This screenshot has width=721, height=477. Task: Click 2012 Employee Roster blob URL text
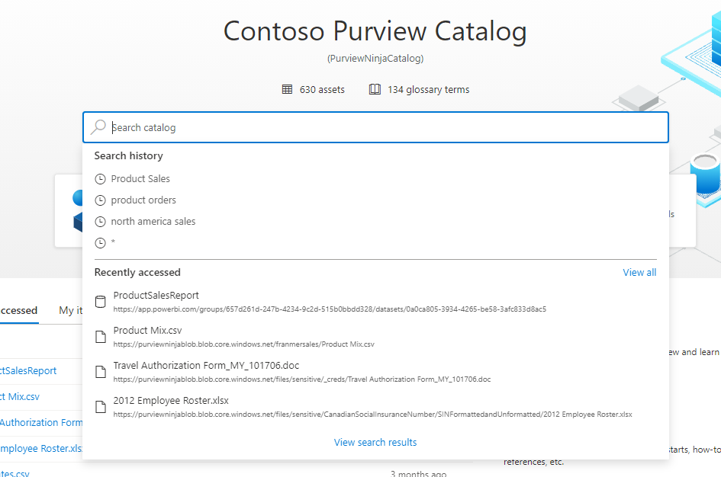[373, 414]
